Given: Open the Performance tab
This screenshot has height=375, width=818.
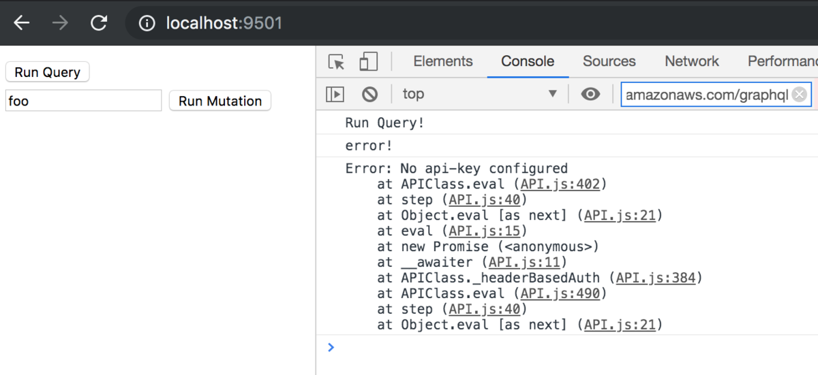Looking at the screenshot, I should (x=783, y=61).
